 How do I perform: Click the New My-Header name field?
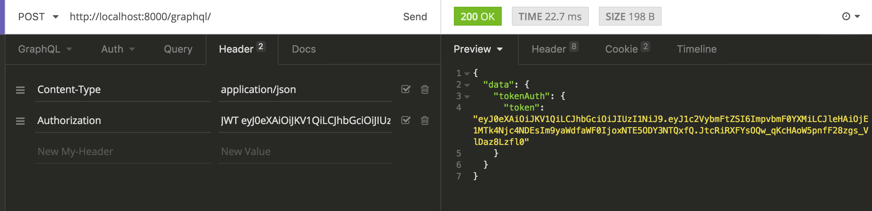(x=123, y=151)
